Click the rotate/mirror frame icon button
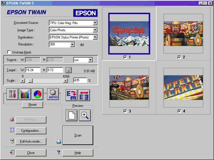214x160 pixels. [71, 95]
